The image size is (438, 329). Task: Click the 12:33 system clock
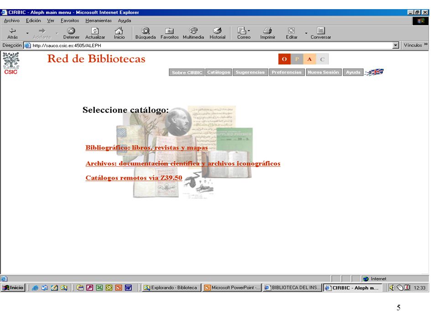(419, 288)
